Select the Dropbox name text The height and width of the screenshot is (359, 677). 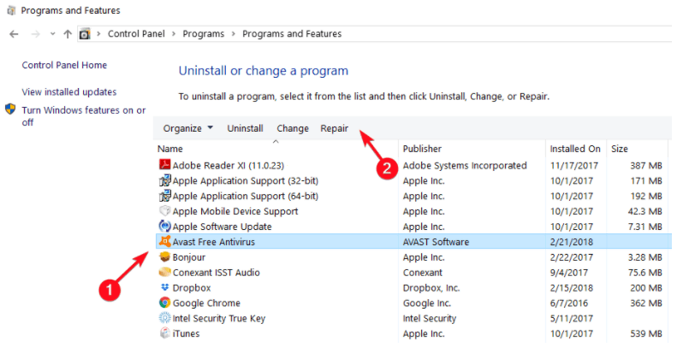tap(192, 288)
